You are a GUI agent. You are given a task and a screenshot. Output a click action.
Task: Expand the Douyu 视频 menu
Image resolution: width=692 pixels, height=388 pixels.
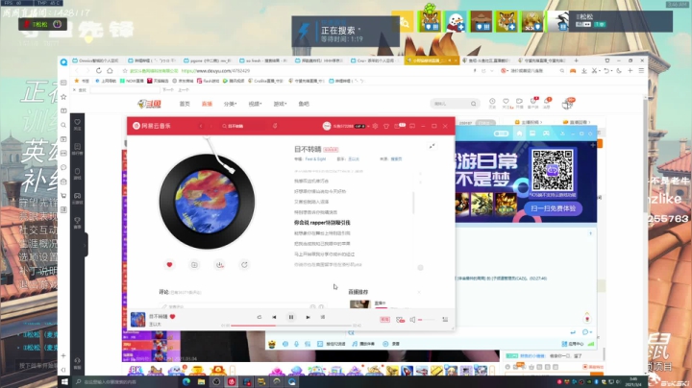255,104
